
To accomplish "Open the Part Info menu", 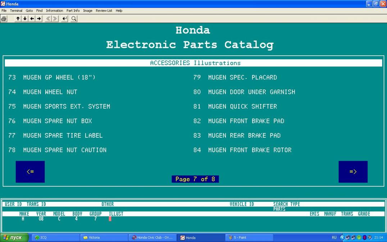I will [x=73, y=10].
